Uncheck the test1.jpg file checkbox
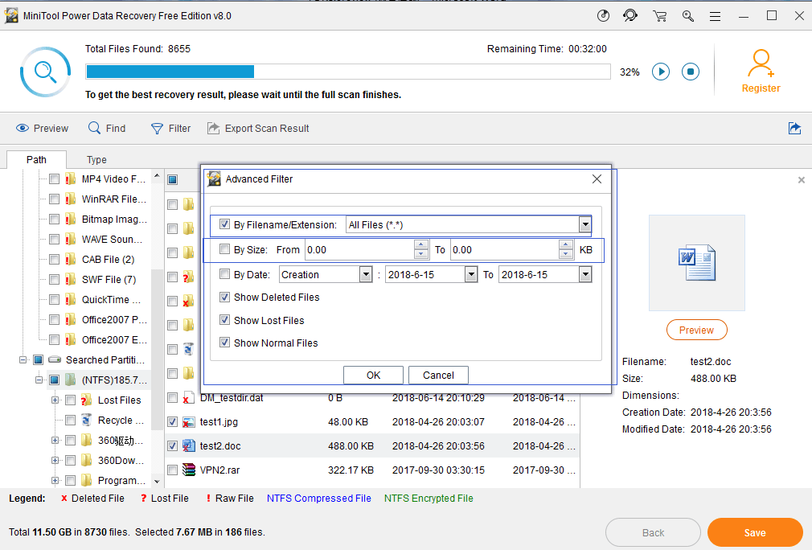The height and width of the screenshot is (550, 812). point(172,422)
